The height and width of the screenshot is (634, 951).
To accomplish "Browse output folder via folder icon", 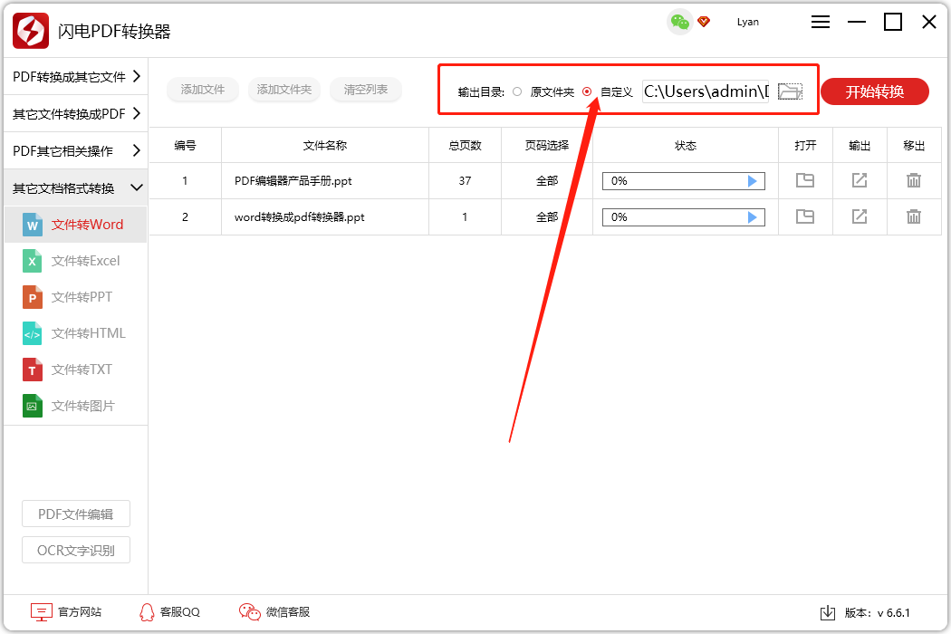I will coord(791,91).
